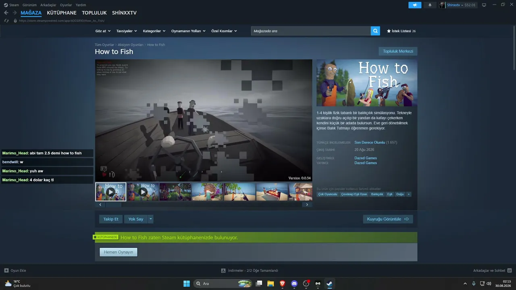
Task: Select the Balıkçılık tag
Action: tap(377, 194)
